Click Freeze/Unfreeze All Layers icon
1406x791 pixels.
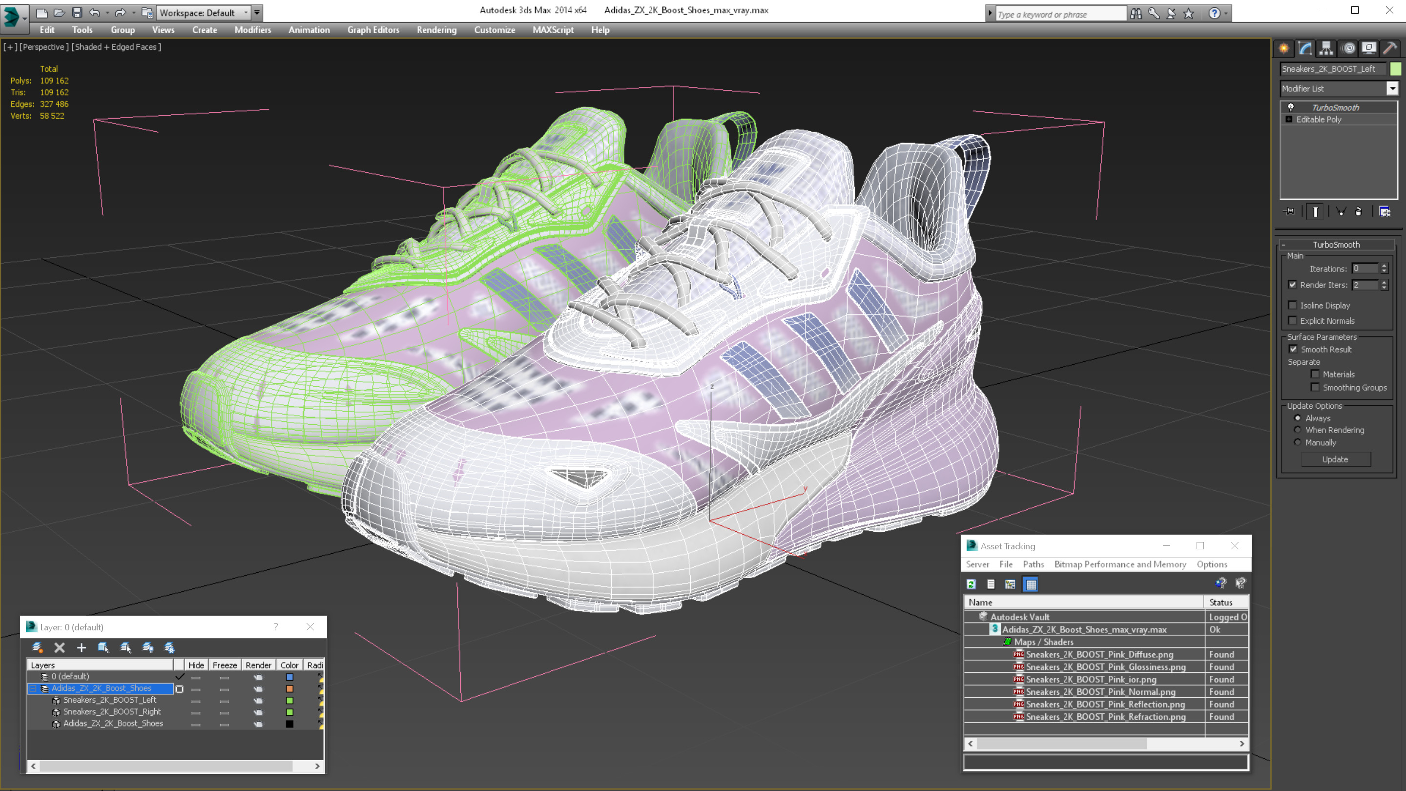(169, 647)
